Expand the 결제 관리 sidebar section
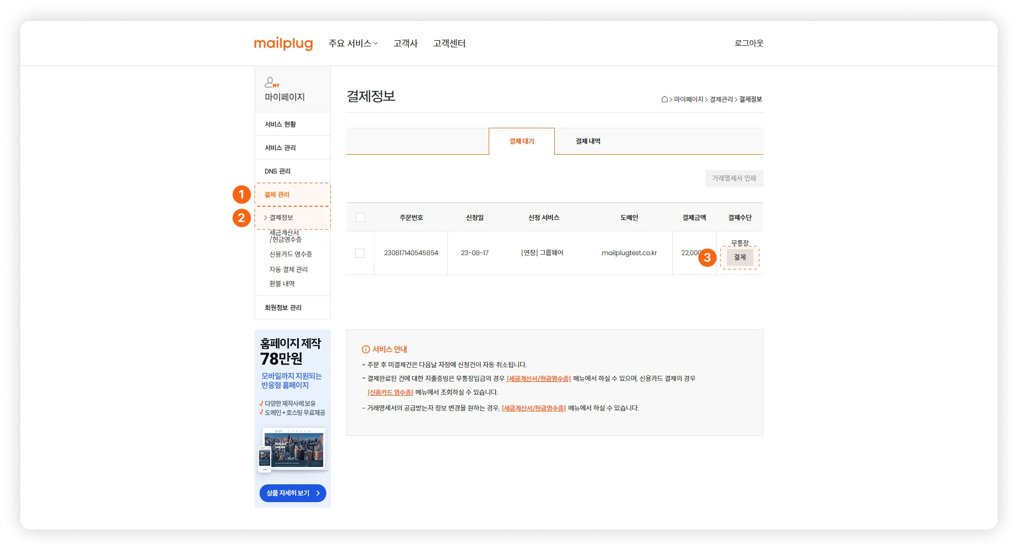The image size is (1018, 550). point(277,195)
